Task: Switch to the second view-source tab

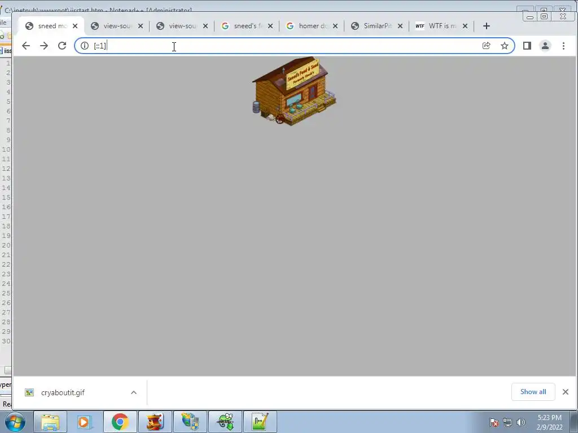Action: 182,26
